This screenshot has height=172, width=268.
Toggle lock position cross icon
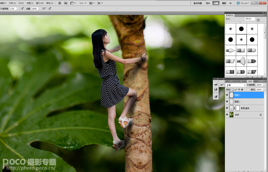pos(239,90)
